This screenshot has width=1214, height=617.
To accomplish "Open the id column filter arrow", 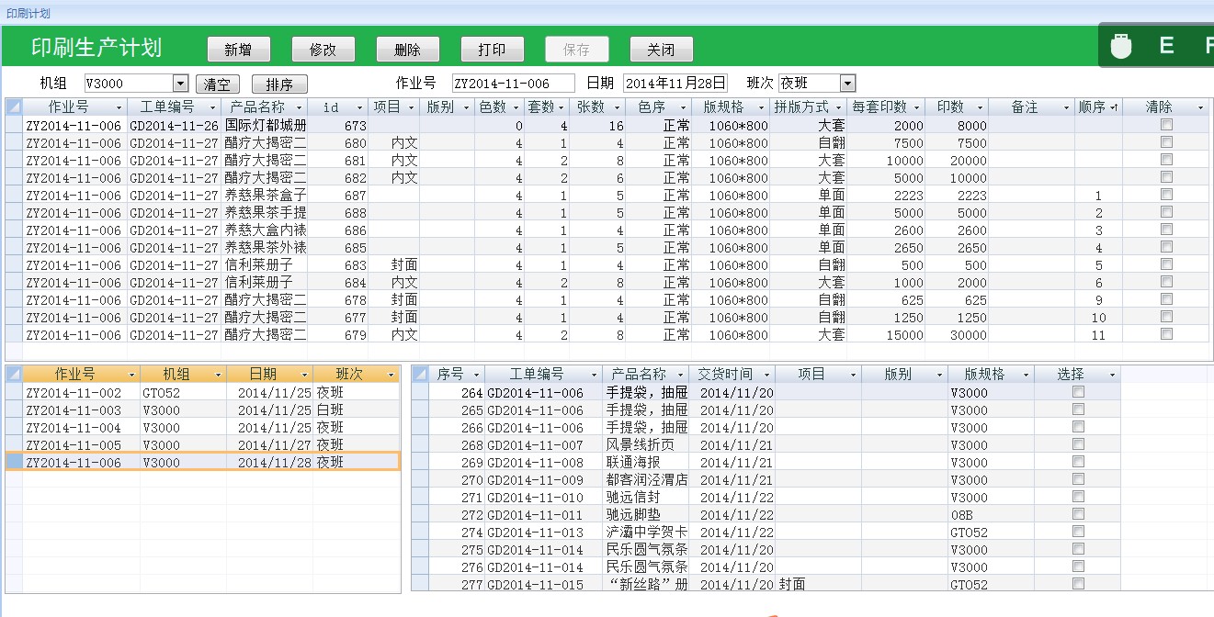I will [359, 107].
